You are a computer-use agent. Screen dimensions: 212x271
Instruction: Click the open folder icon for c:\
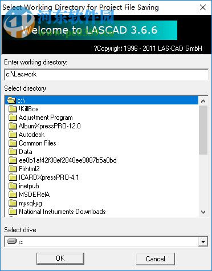[11, 100]
